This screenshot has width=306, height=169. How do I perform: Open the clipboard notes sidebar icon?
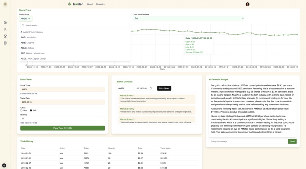(5, 43)
